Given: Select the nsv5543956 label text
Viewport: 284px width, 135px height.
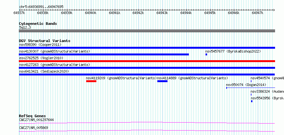Looking at the screenshot, I should [267, 98].
